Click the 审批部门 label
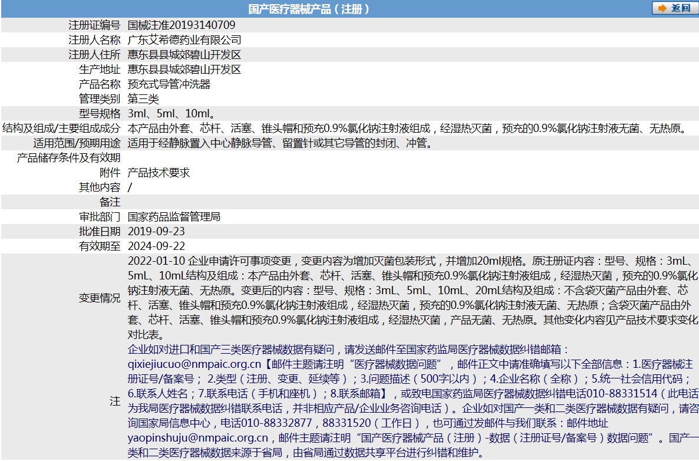The height and width of the screenshot is (461, 699). pos(100,217)
